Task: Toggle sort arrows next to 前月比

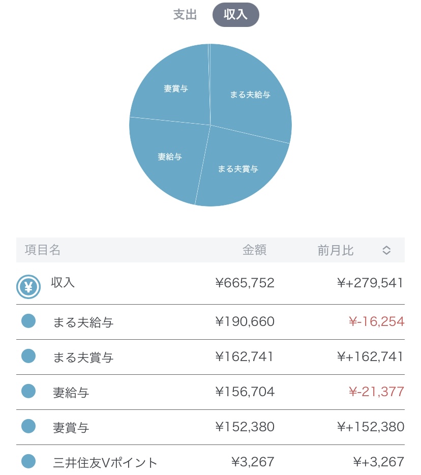Action: (386, 250)
